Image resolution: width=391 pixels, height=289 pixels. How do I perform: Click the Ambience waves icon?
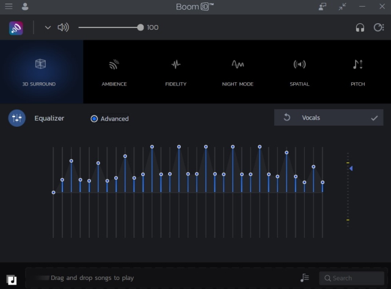tap(114, 64)
